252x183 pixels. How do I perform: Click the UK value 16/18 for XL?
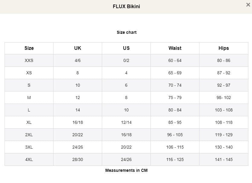[x=77, y=122]
